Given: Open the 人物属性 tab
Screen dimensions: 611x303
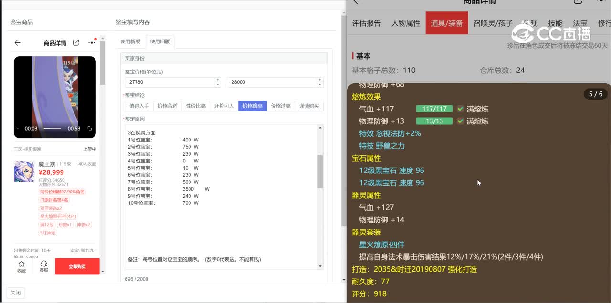Looking at the screenshot, I should [x=406, y=23].
